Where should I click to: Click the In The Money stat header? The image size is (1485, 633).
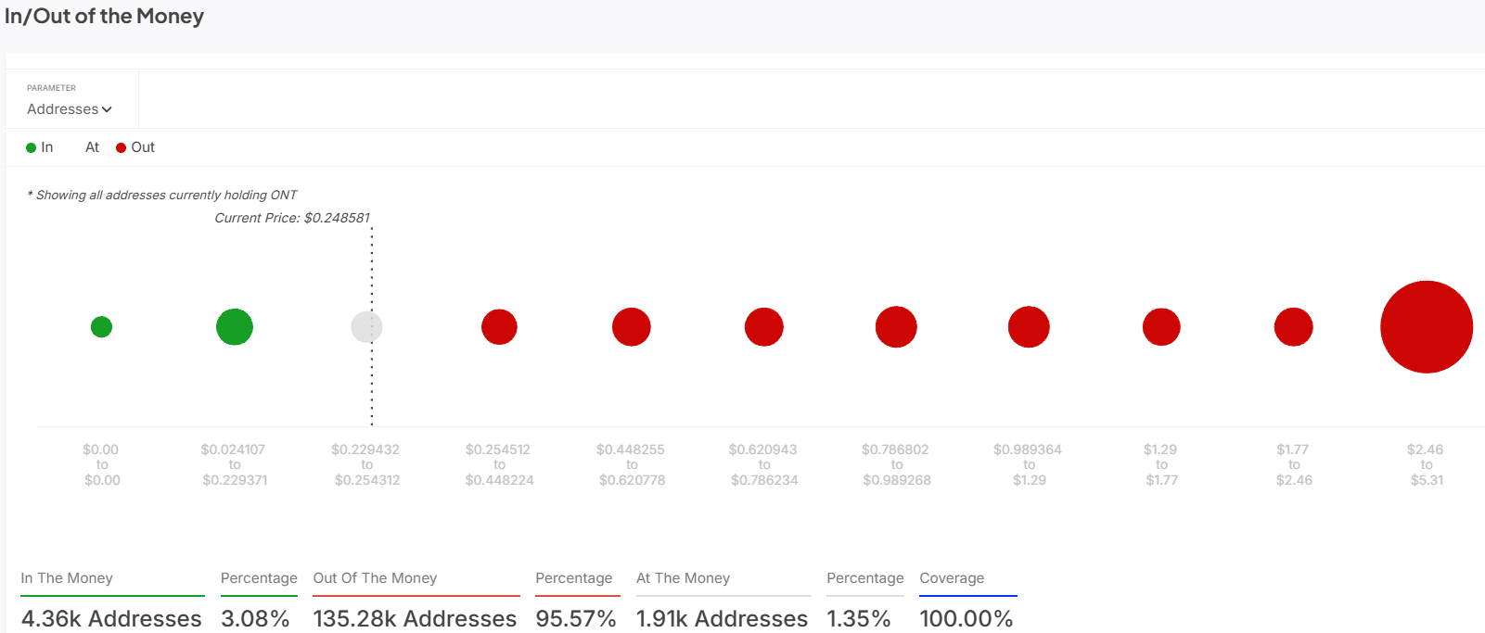(67, 578)
